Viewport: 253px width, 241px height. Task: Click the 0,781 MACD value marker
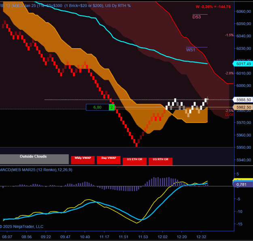242,184
